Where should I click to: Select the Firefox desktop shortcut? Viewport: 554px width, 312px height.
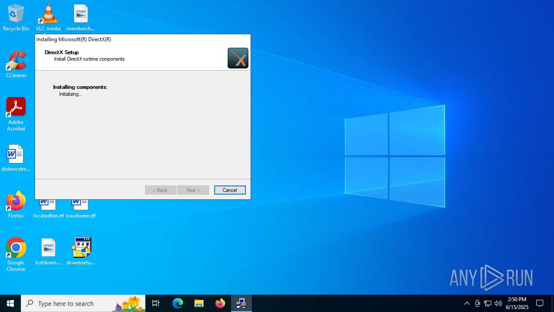coord(16,205)
